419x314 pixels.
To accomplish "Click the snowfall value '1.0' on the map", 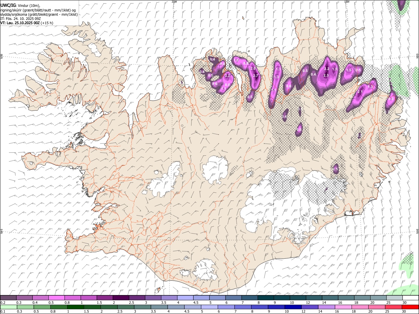I will click(x=236, y=61).
